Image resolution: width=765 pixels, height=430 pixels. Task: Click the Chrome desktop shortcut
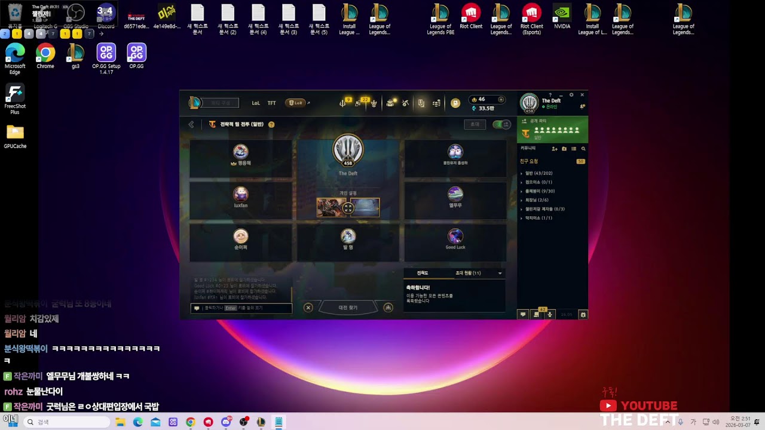(x=45, y=56)
